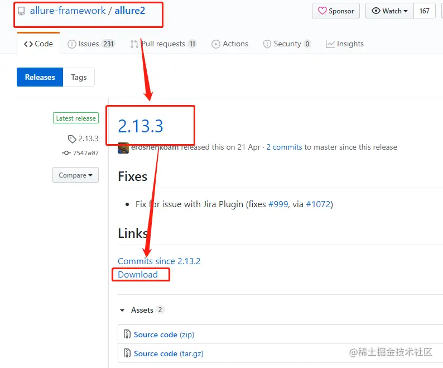Expand the Compare dropdown
Screen dimensions: 443x368
pos(75,175)
